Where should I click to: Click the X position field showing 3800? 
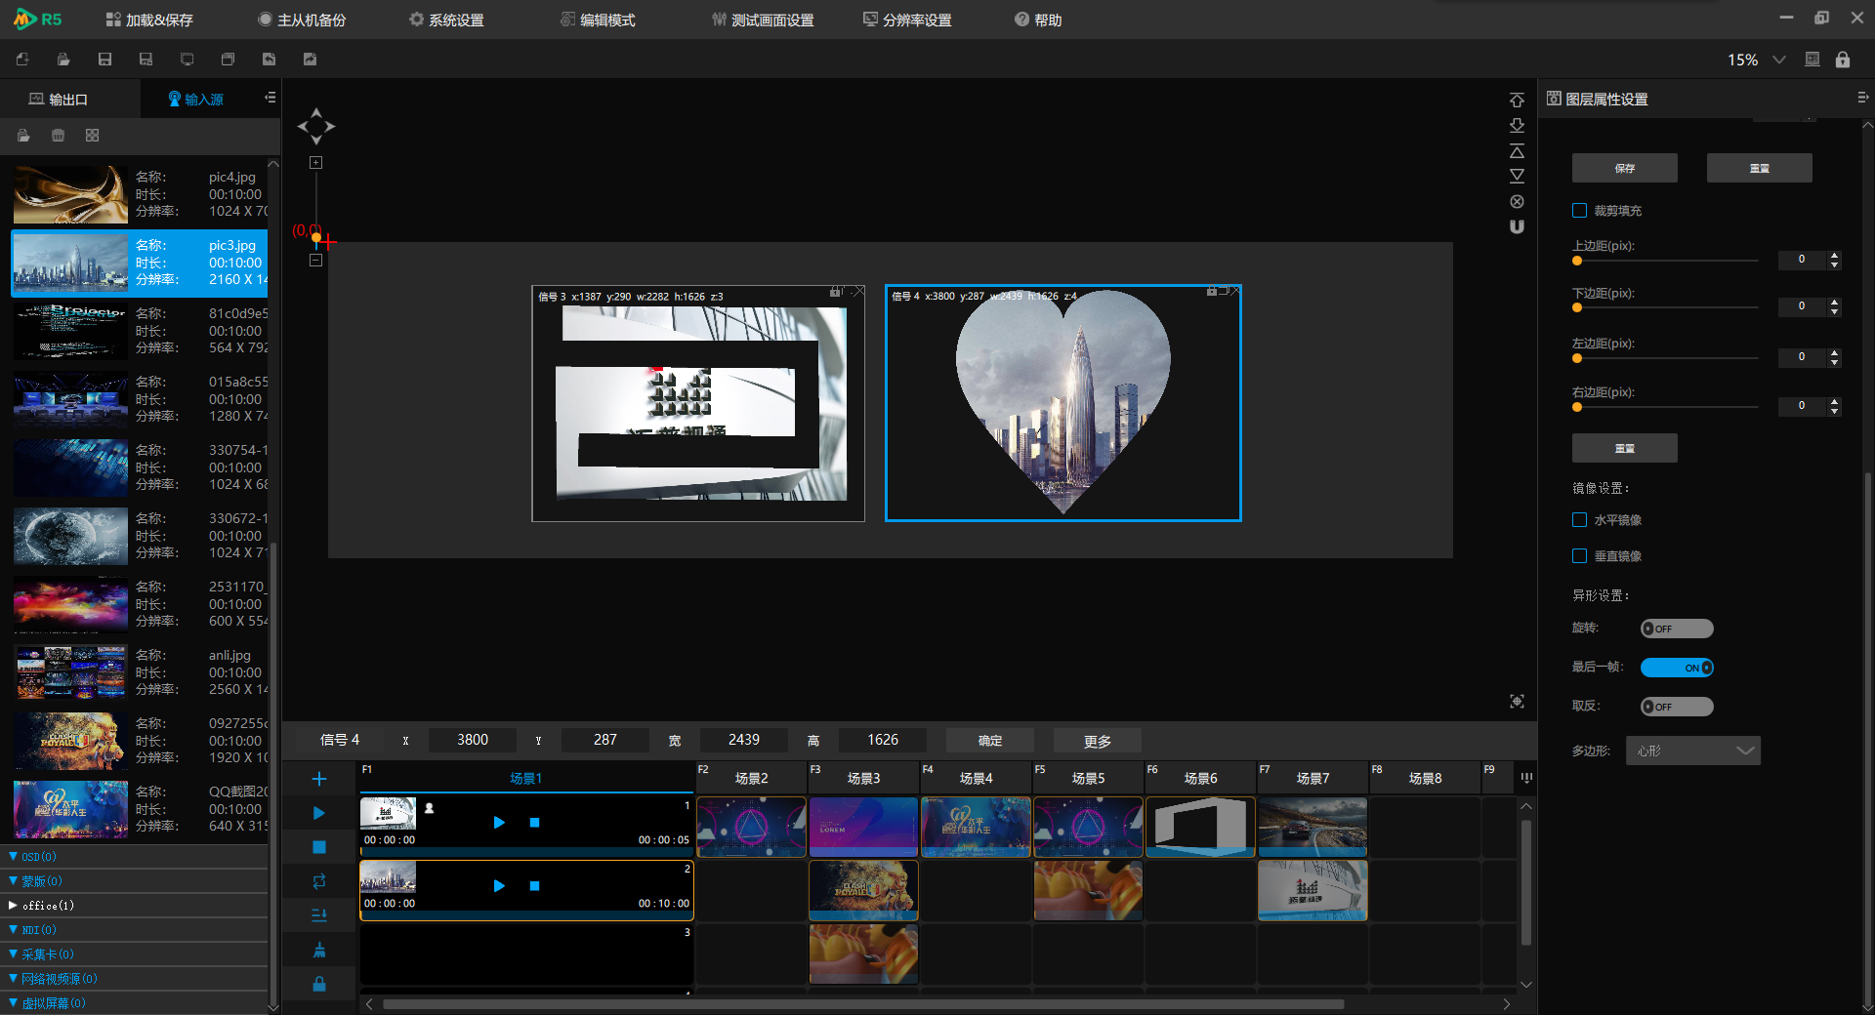coord(473,740)
